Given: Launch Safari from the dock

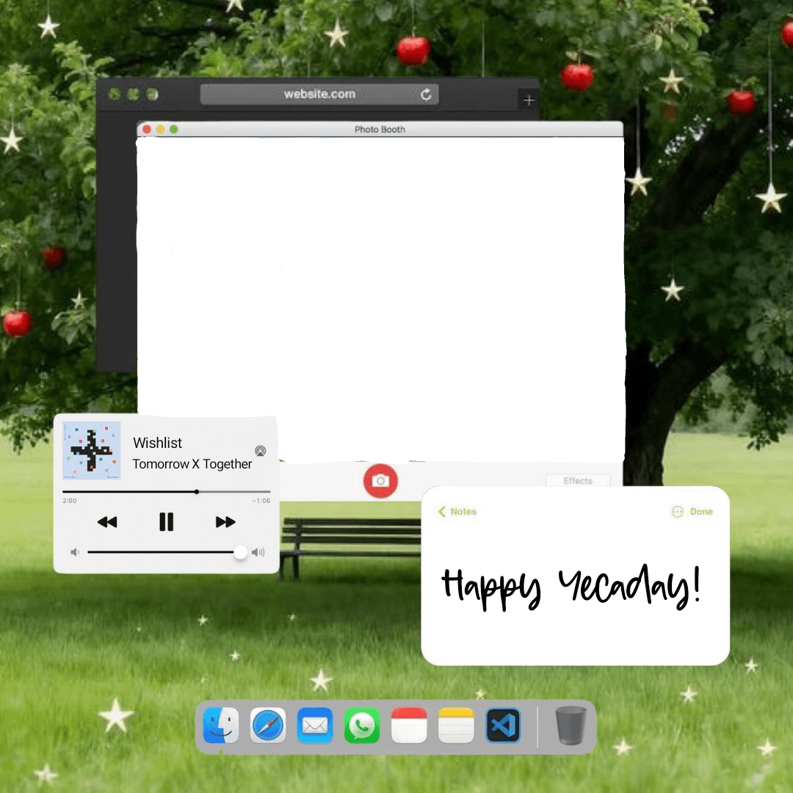Looking at the screenshot, I should click(x=267, y=725).
